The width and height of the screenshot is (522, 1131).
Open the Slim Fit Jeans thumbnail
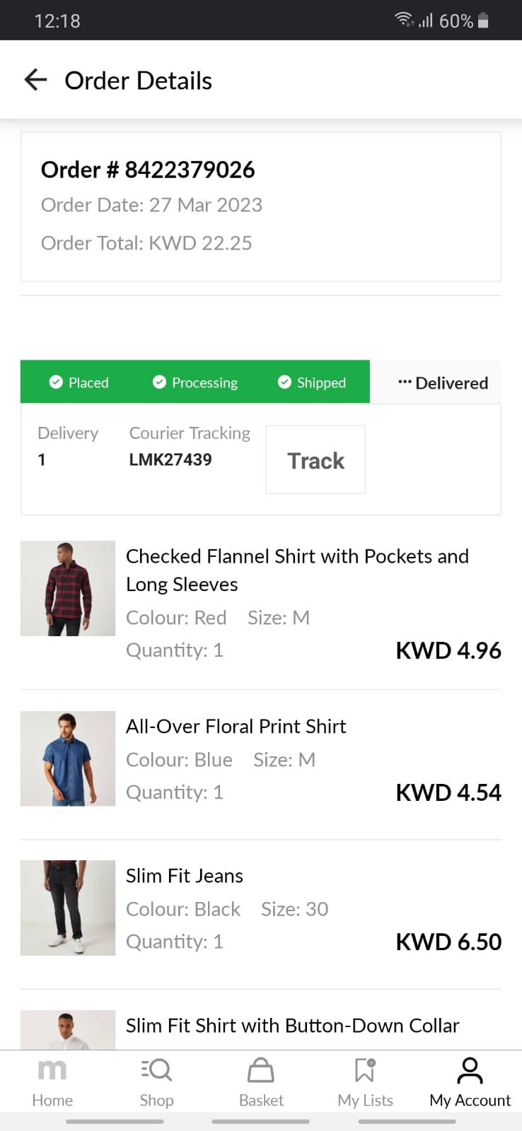(68, 908)
